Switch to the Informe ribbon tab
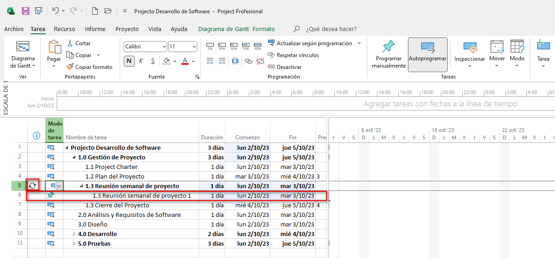The height and width of the screenshot is (258, 555). tap(95, 29)
